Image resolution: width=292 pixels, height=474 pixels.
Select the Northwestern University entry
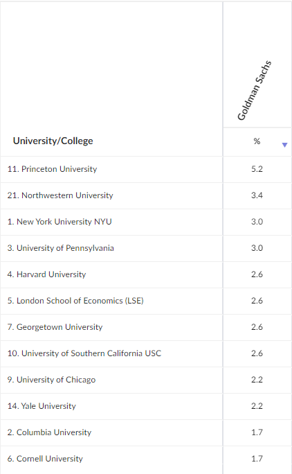pos(60,195)
